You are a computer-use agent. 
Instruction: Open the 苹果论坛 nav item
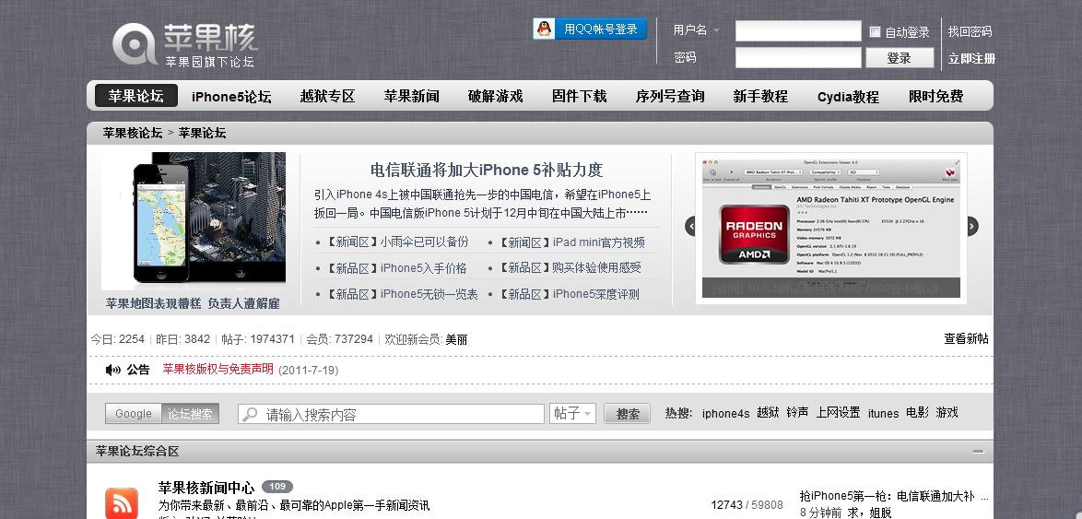(135, 96)
